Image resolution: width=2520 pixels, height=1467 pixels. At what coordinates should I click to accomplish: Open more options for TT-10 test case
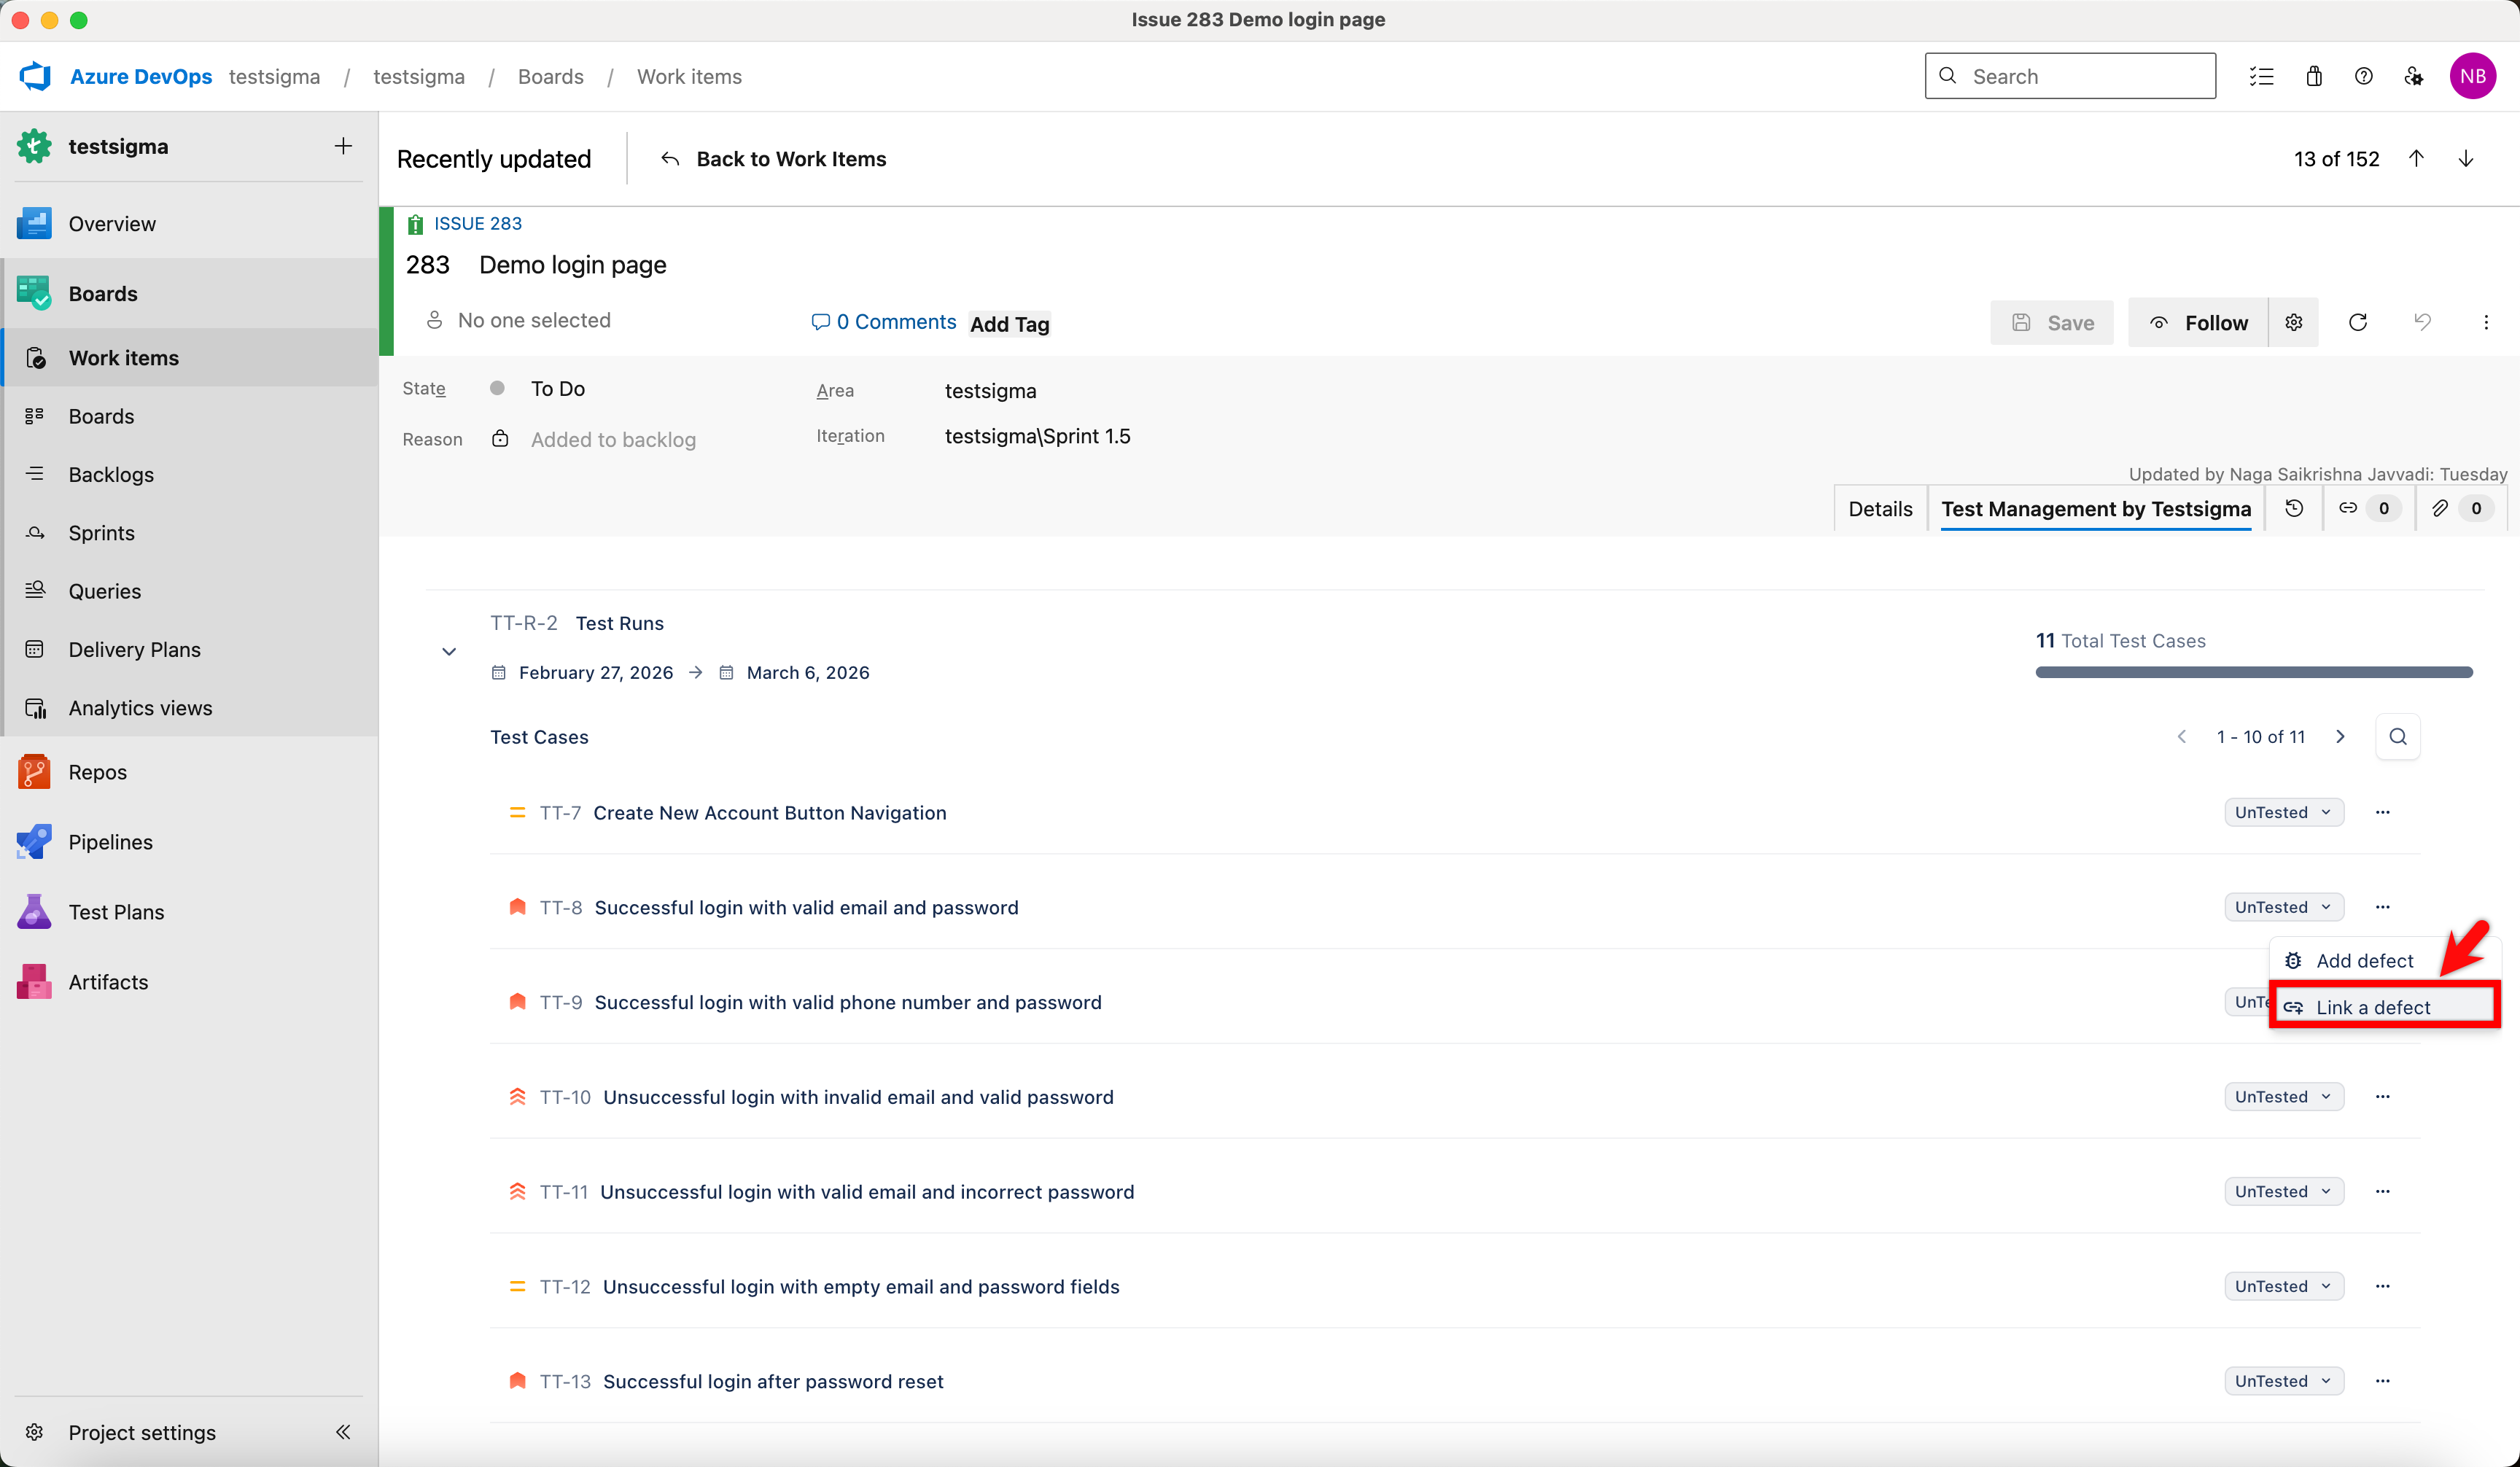[x=2383, y=1097]
